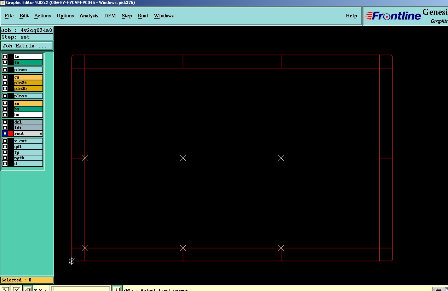
Task: Toggle display checkbox for layer pln2t
Action: tap(5, 83)
